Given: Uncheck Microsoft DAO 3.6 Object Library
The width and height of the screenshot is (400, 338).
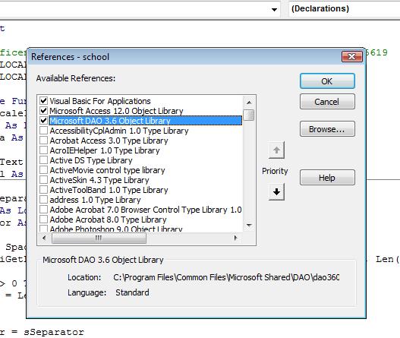Looking at the screenshot, I should [x=43, y=120].
